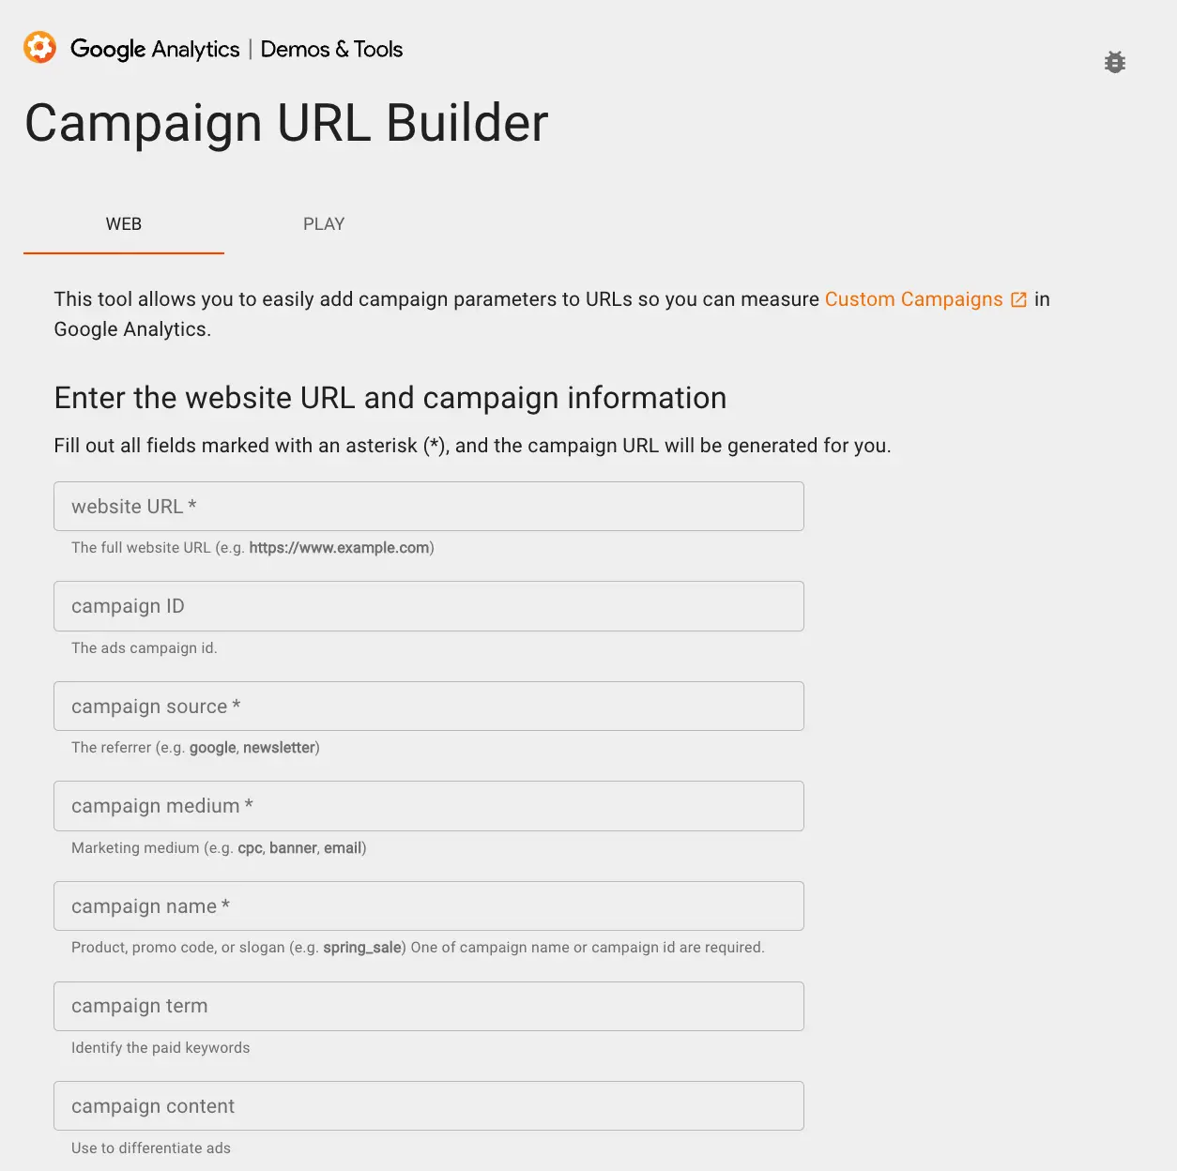This screenshot has width=1177, height=1171.
Task: Focus the campaign medium input field
Action: coord(429,806)
